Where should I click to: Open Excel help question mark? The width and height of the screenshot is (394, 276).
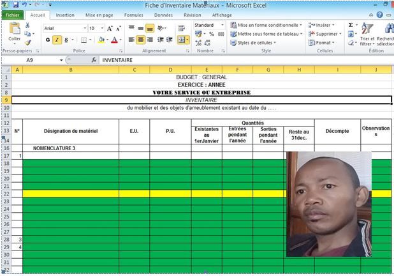tap(380, 15)
